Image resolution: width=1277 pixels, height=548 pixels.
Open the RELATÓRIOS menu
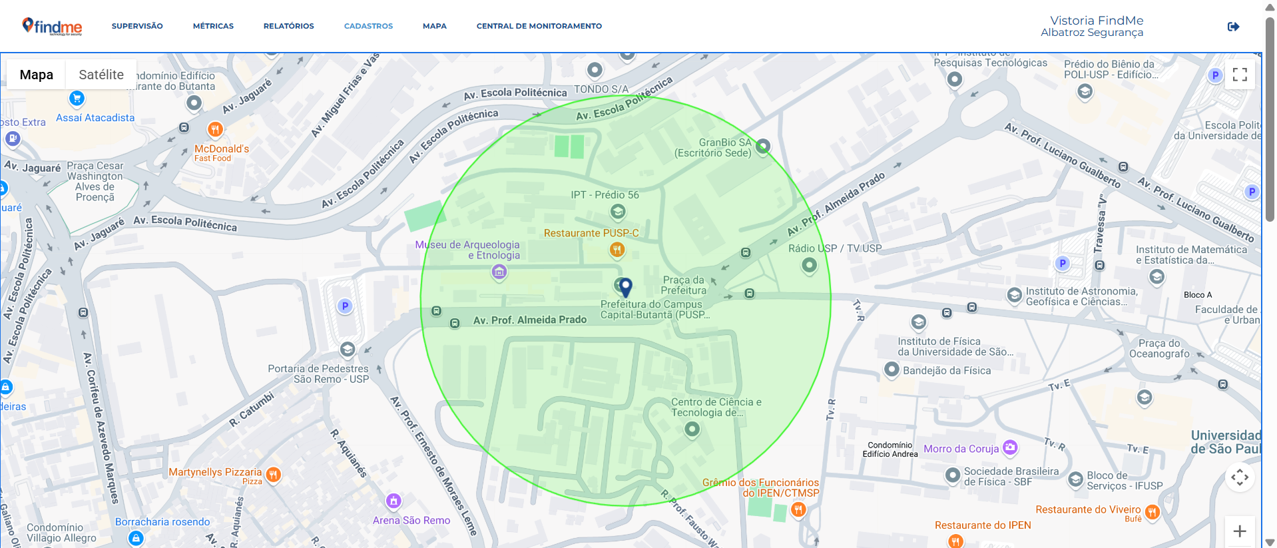(x=288, y=26)
